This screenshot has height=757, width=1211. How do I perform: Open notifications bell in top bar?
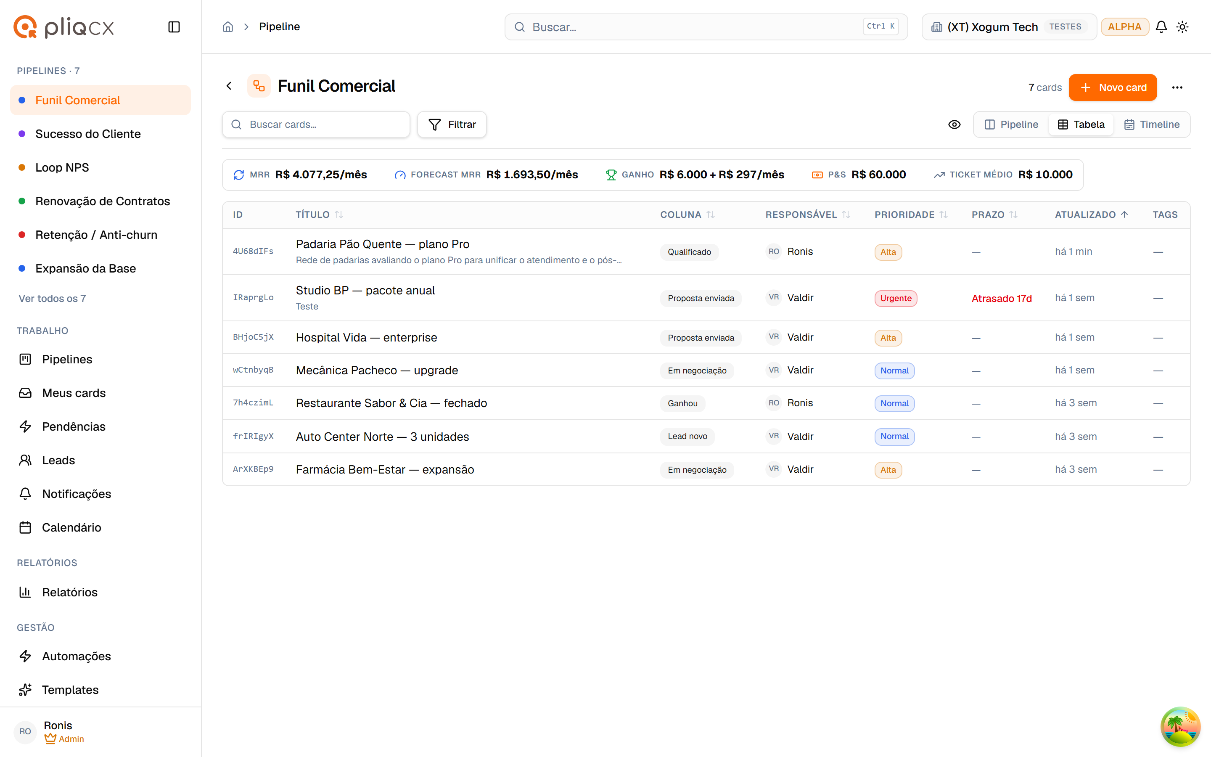1161,27
